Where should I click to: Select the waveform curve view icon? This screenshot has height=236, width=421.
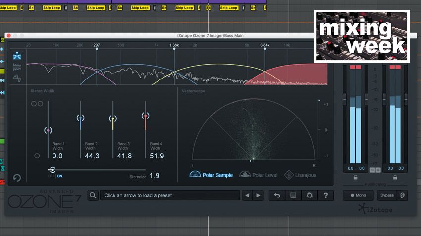(17, 78)
